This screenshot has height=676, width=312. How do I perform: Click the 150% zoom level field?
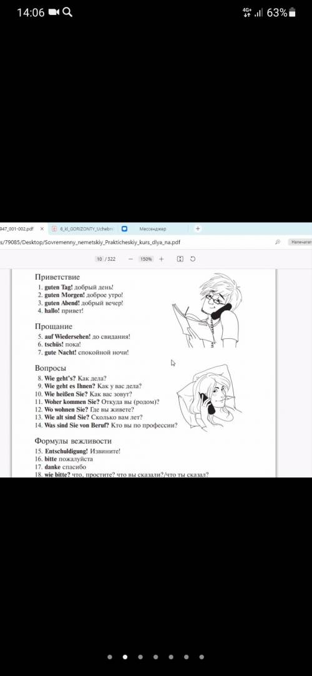click(145, 259)
